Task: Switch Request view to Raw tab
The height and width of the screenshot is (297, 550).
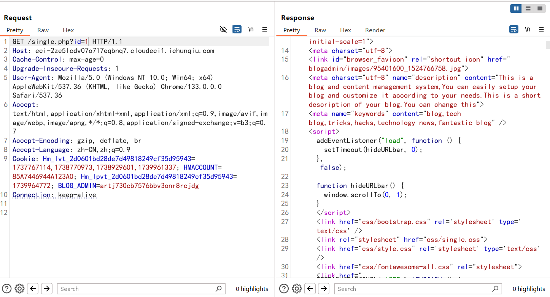Action: (43, 30)
